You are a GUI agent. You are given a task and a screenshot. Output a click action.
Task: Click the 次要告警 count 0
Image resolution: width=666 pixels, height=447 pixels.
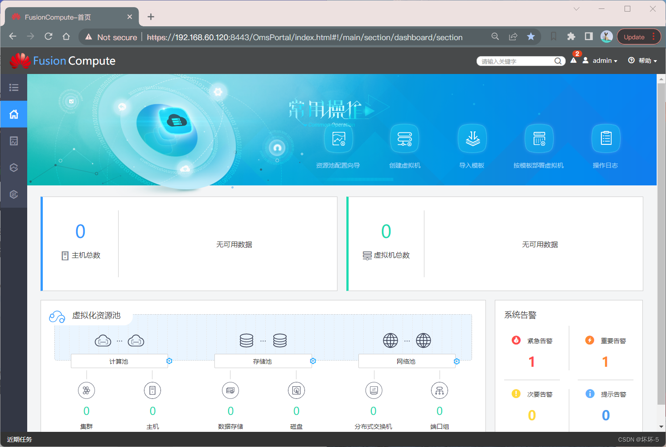click(532, 415)
